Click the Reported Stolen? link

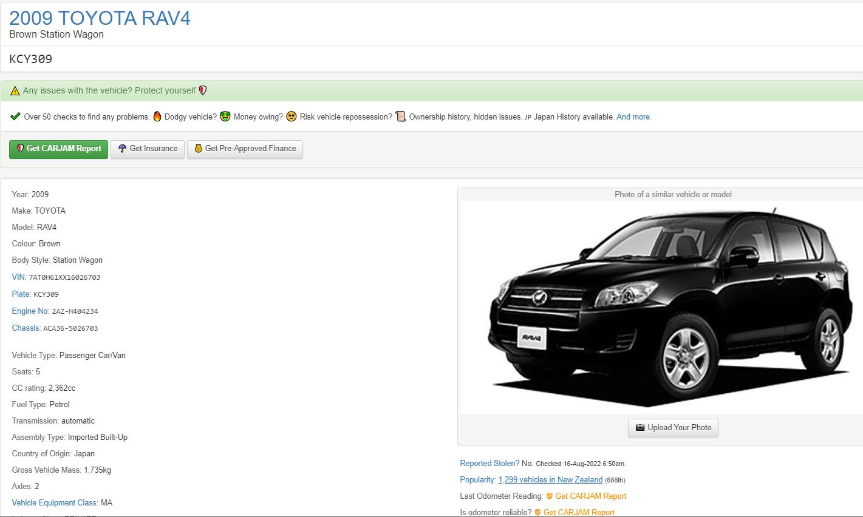point(489,464)
